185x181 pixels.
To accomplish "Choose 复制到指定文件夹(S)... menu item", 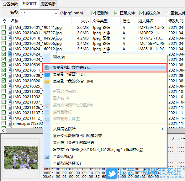I will (105, 67).
